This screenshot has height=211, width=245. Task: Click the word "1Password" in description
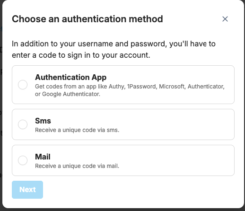coord(142,87)
